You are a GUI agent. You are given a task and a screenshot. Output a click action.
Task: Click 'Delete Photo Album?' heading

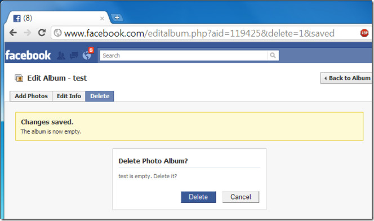[153, 161]
